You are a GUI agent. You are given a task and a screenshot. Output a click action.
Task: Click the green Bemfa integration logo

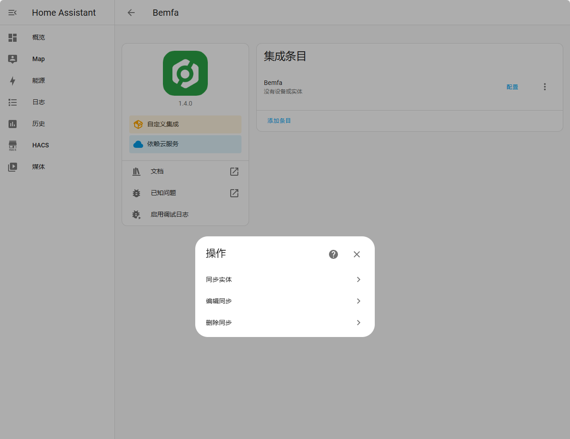[185, 73]
